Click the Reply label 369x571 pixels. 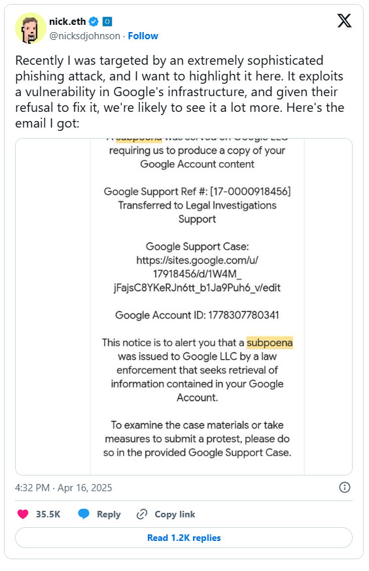click(x=109, y=514)
